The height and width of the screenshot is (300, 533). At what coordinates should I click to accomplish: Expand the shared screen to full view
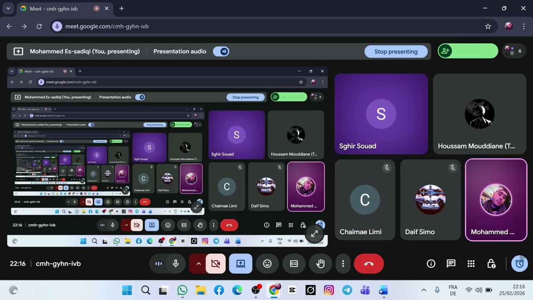click(314, 234)
